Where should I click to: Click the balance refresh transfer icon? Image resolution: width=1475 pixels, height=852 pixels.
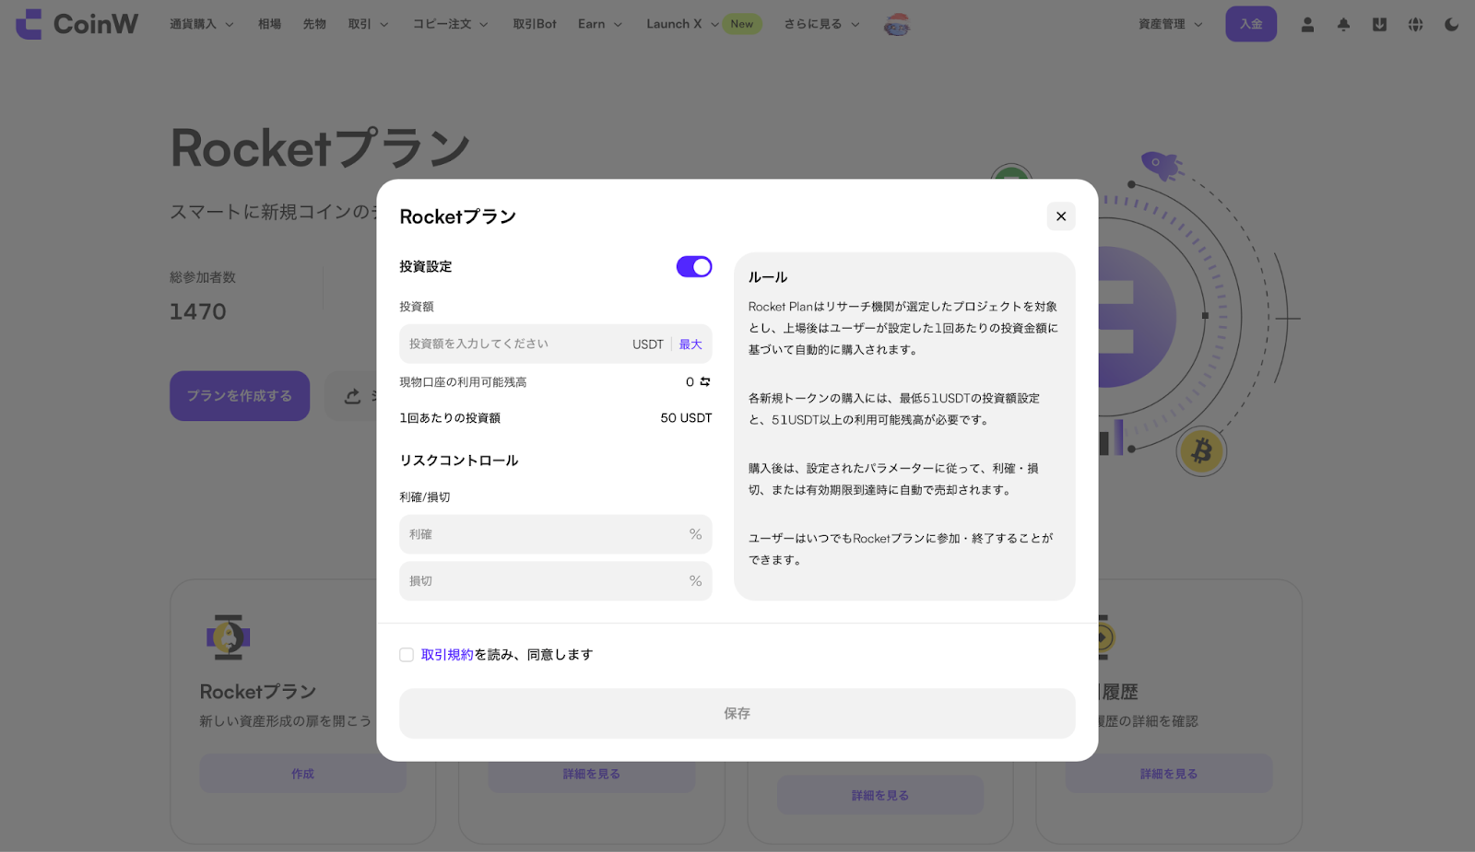(705, 381)
